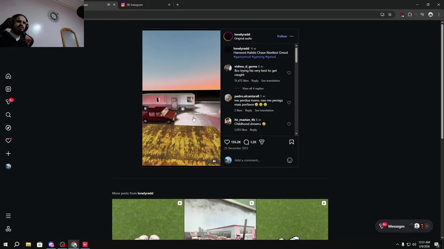Screen dimensions: 444x249
Task: Open middle More posts thumbnail
Action: 220,219
